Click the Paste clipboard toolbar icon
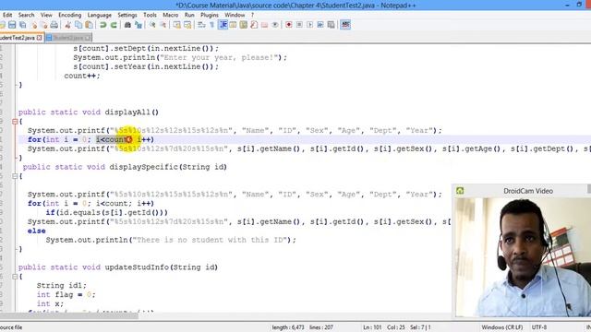Screen dimensions: 591x332 pos(89,25)
